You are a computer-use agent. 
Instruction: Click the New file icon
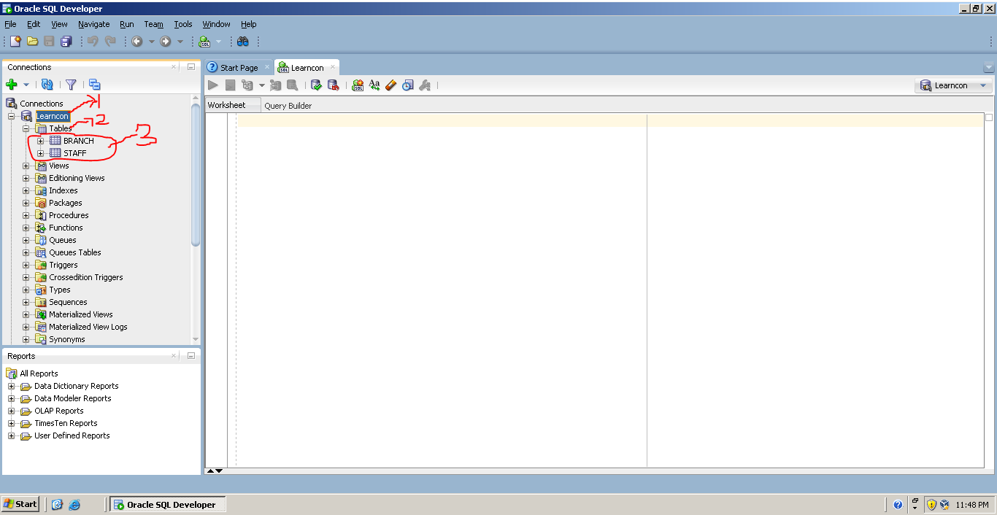[x=15, y=42]
